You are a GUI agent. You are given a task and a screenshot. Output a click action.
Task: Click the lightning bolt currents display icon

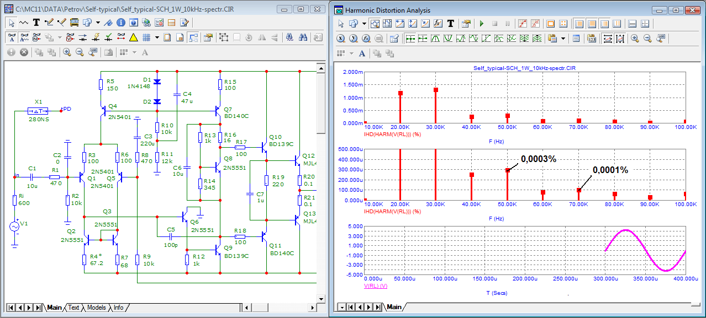coord(96,37)
